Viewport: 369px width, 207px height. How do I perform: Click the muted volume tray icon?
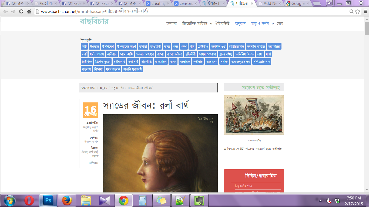pyautogui.click(x=329, y=201)
